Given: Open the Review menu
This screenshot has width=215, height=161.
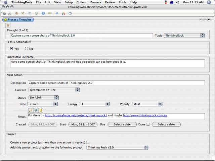Looking at the screenshot, I should coord(110,2).
